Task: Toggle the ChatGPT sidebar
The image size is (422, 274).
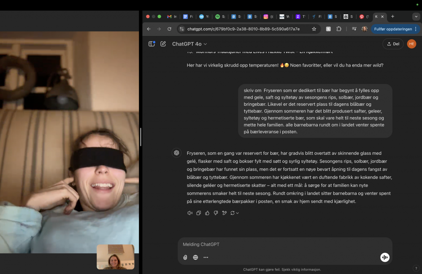Action: click(x=152, y=44)
